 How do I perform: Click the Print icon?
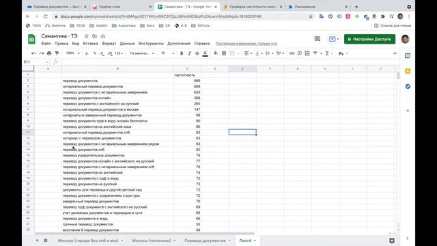(49, 53)
